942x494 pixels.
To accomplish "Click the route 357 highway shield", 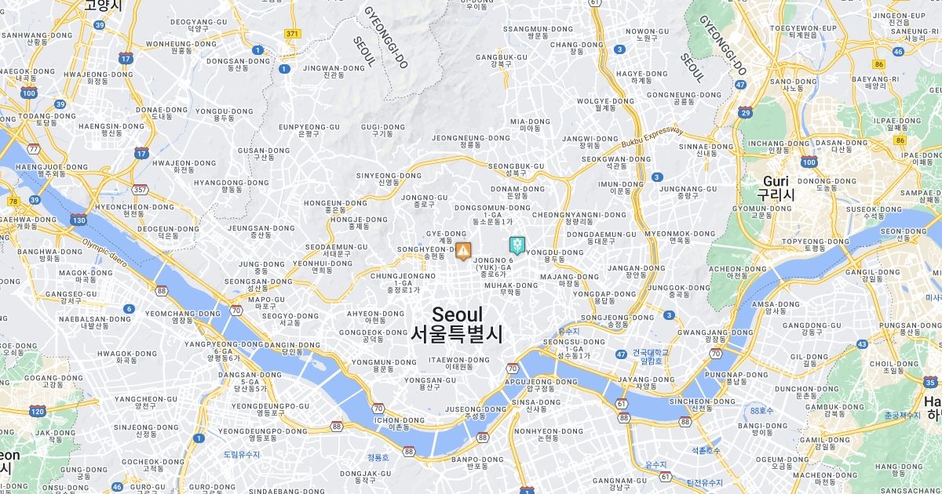I will click(x=141, y=189).
